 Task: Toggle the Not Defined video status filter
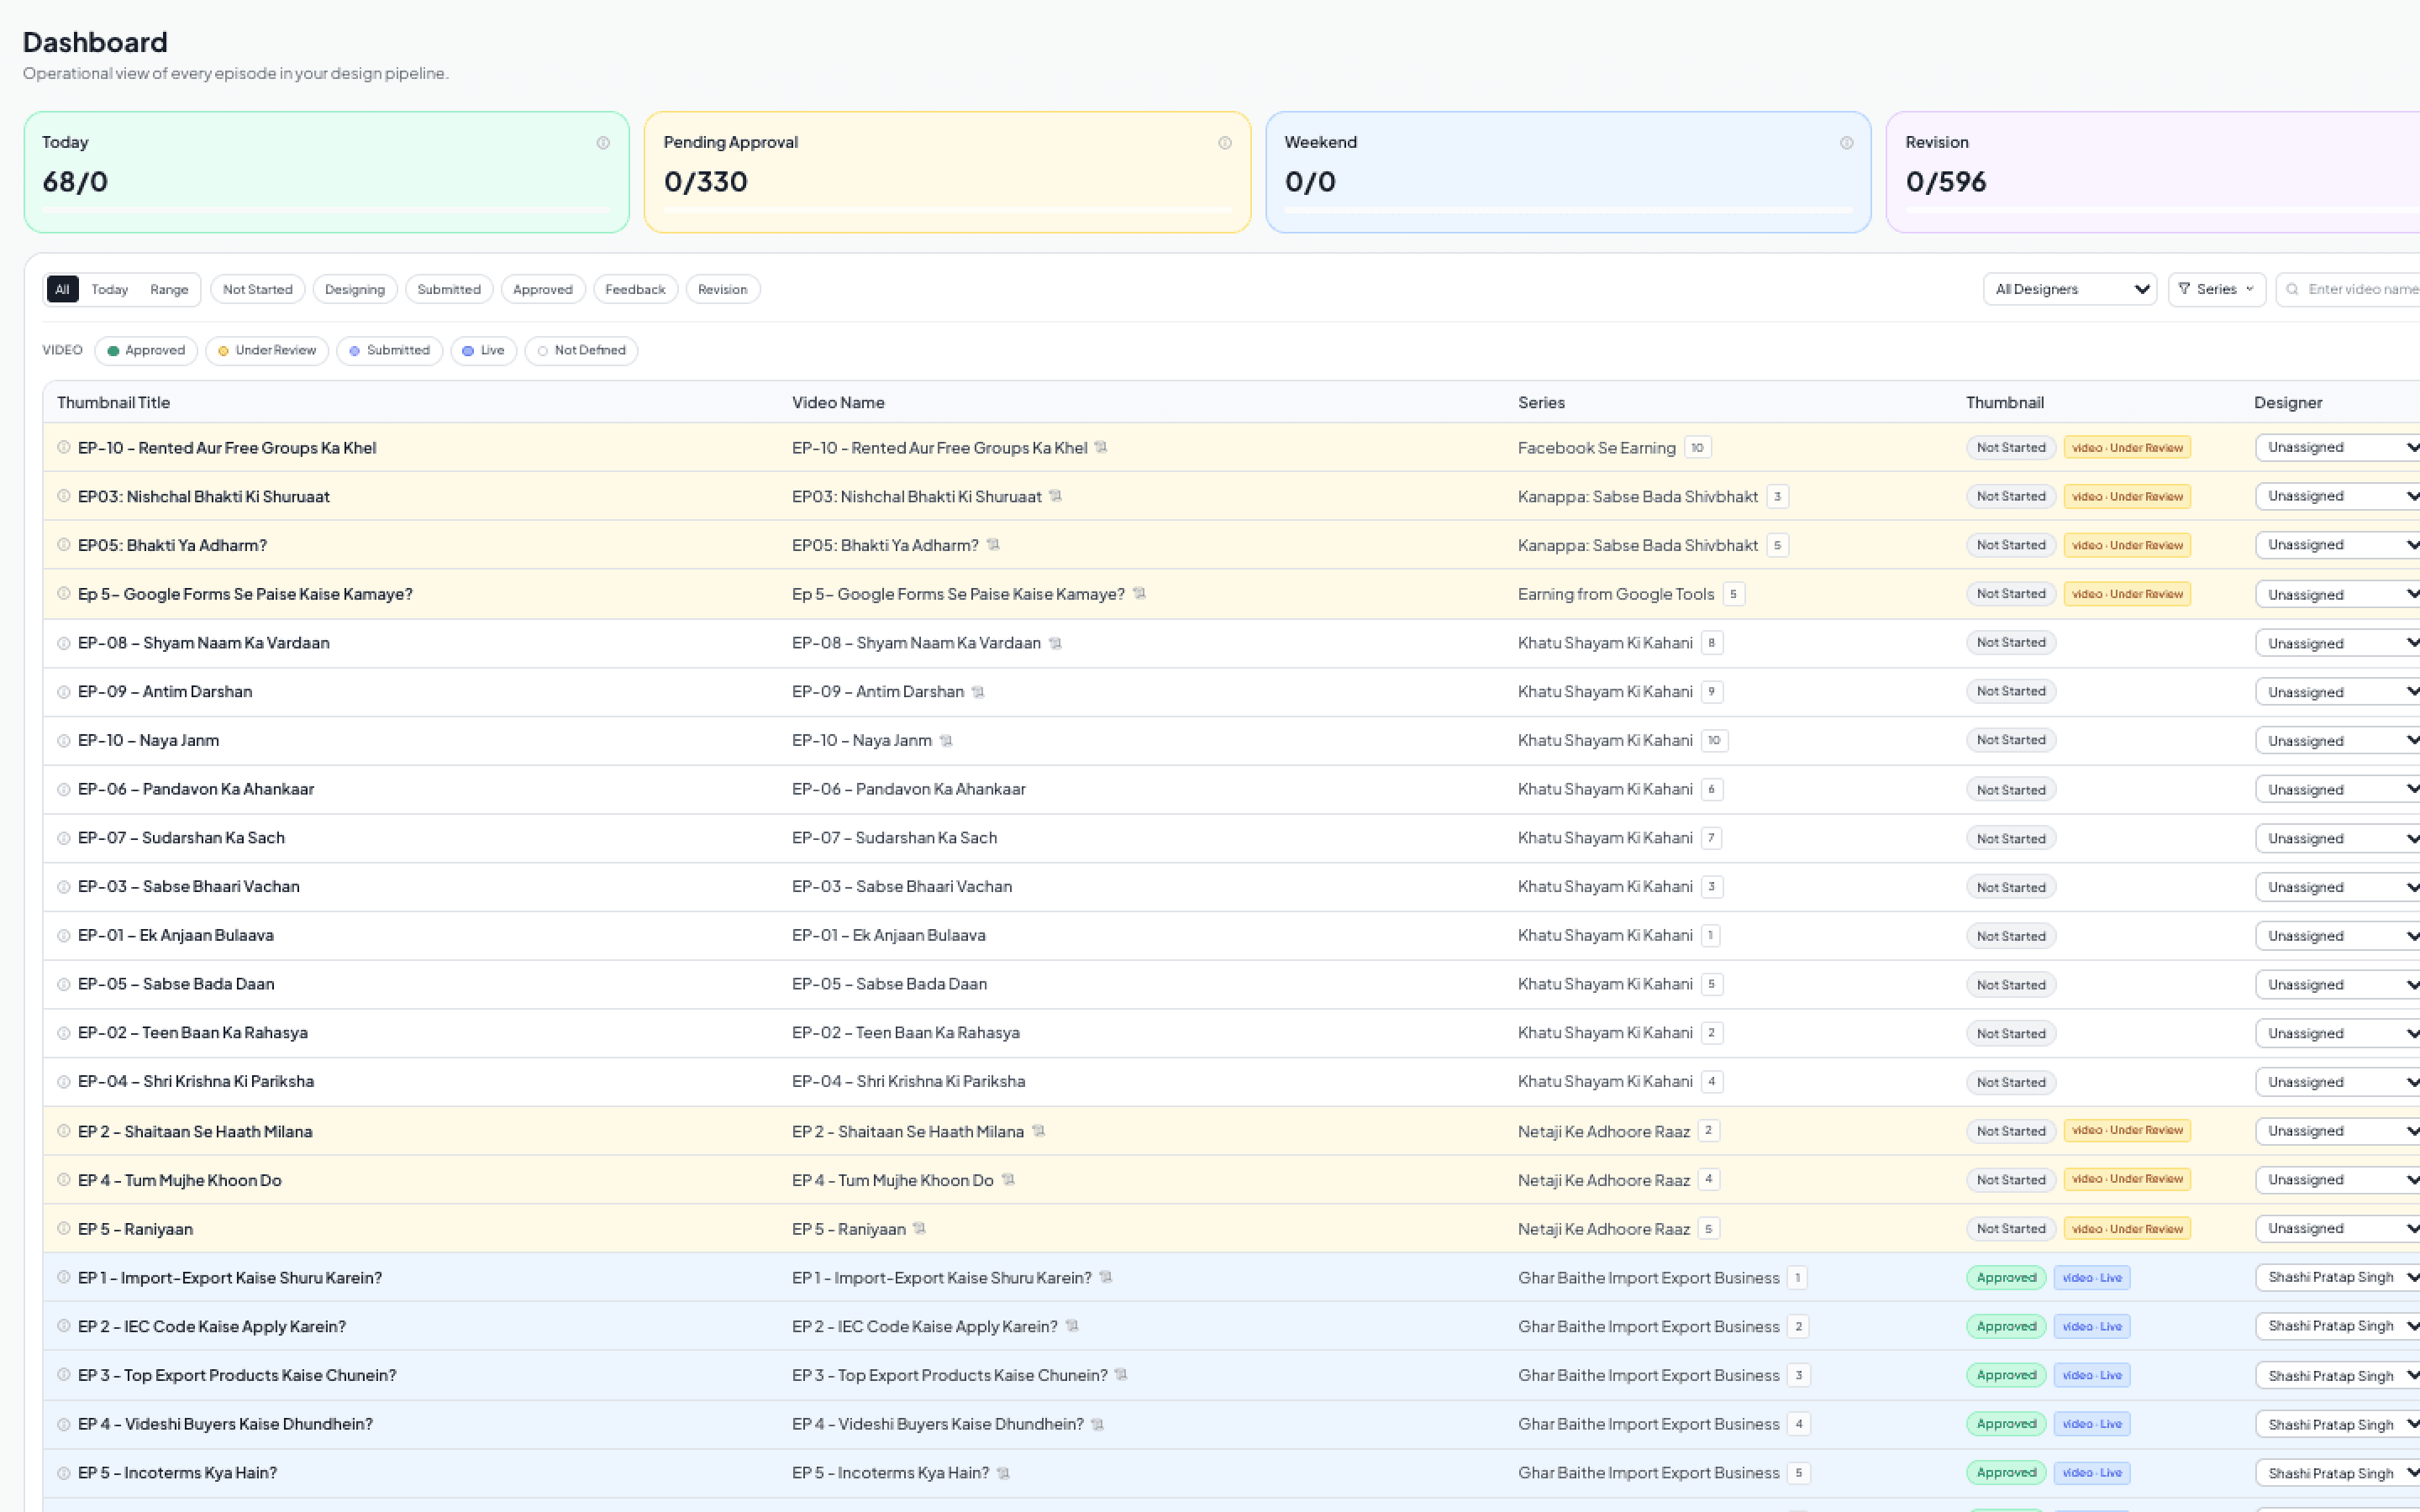581,351
